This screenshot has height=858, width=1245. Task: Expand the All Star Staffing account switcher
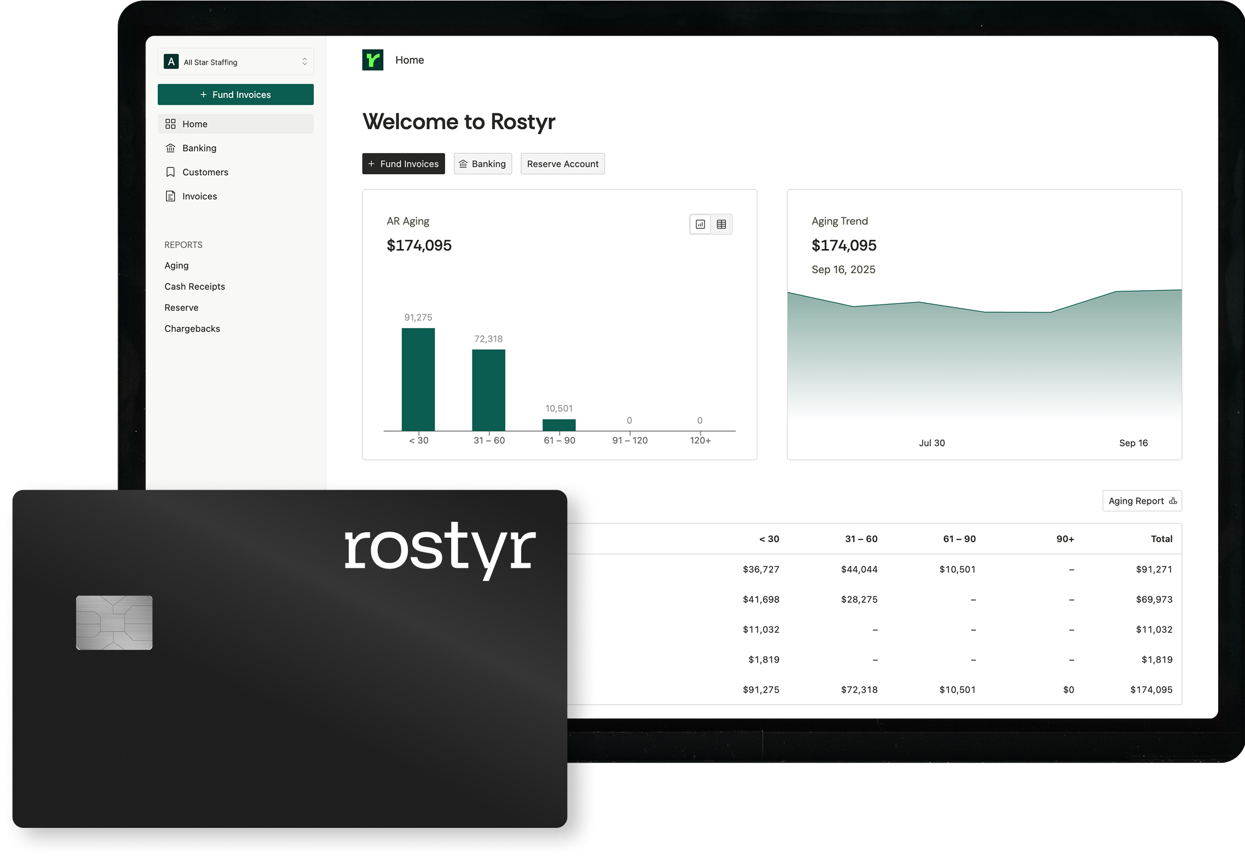pyautogui.click(x=304, y=62)
